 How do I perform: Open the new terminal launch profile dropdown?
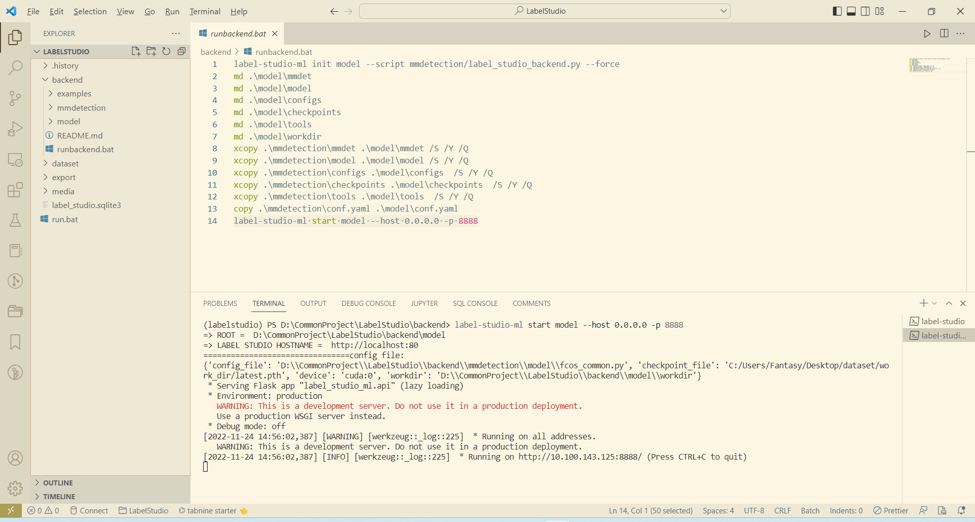point(934,303)
